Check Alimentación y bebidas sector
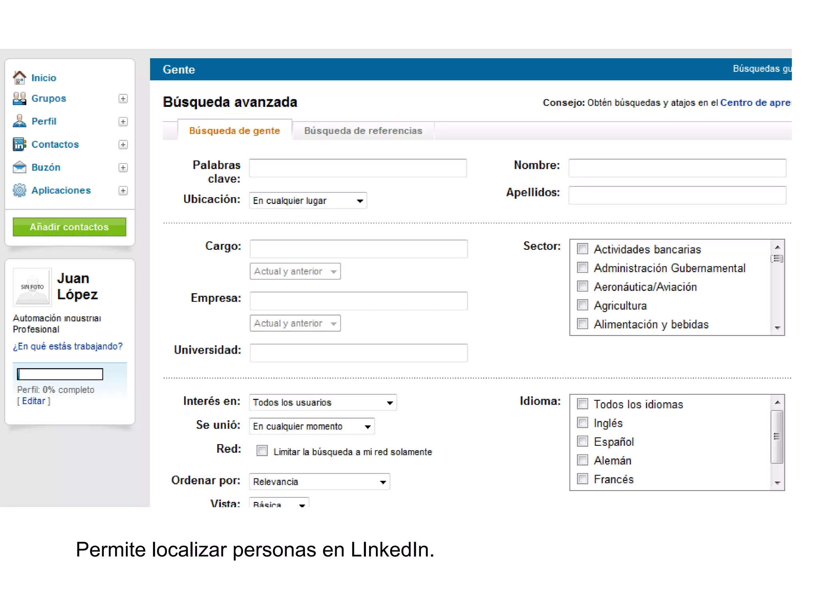This screenshot has height=613, width=818. 583,324
